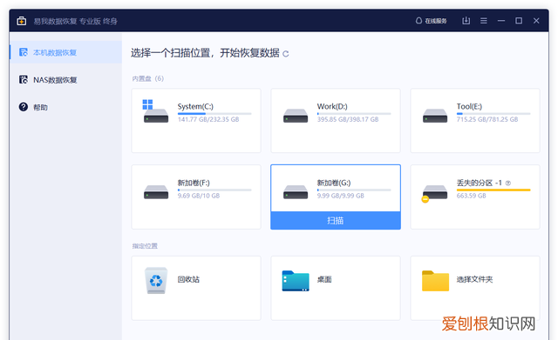The height and width of the screenshot is (340, 558).
Task: Click the 指定位置 section header
Action: [145, 246]
